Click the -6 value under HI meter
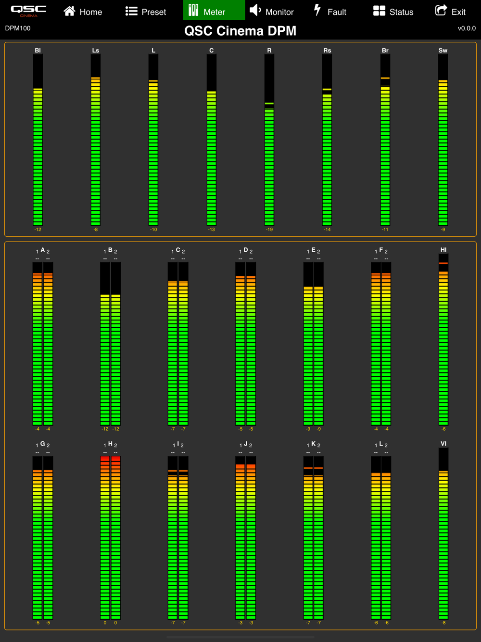 443,429
